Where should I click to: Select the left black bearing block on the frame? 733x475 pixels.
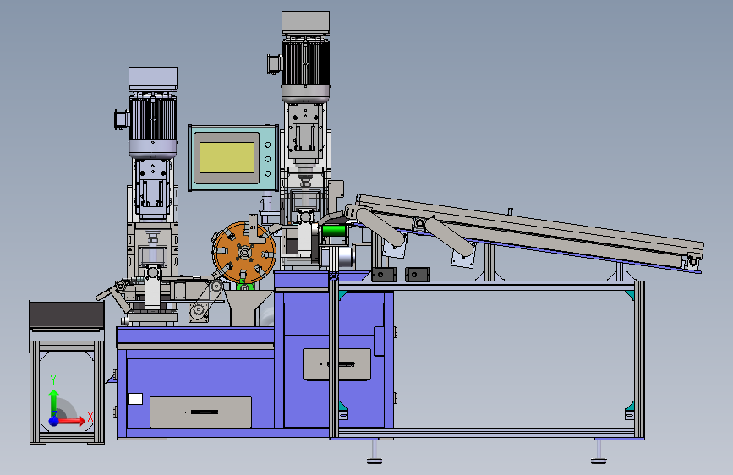point(384,275)
